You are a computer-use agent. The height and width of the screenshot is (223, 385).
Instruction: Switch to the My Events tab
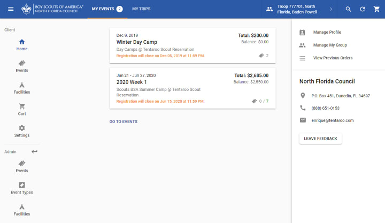point(107,9)
